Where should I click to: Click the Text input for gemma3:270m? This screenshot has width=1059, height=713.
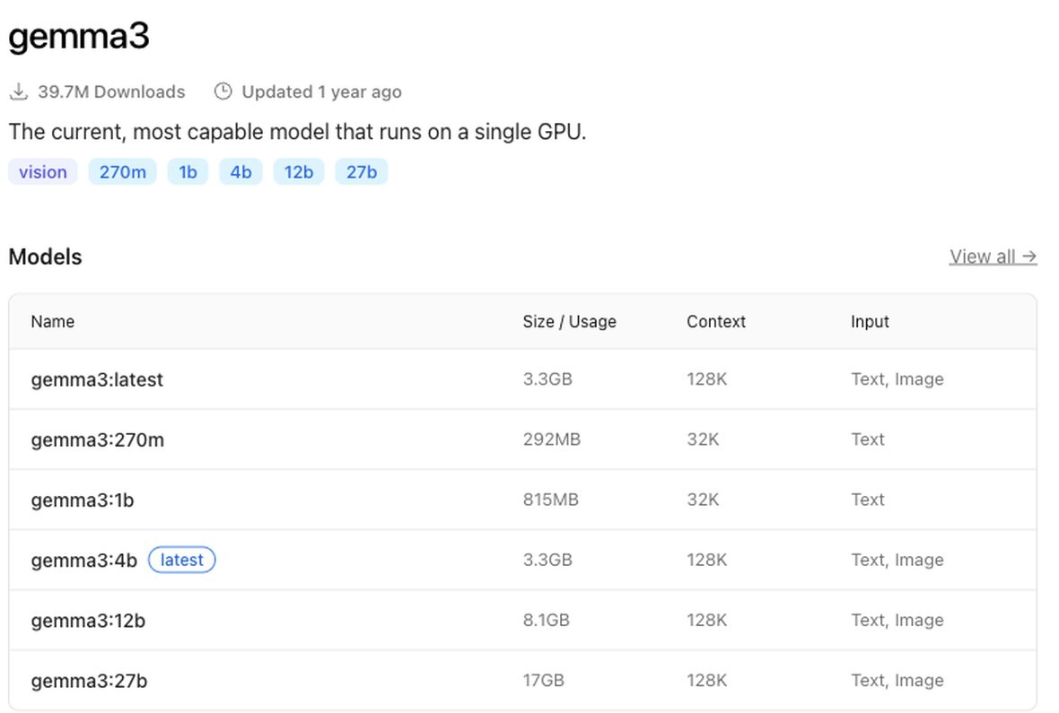(x=868, y=439)
